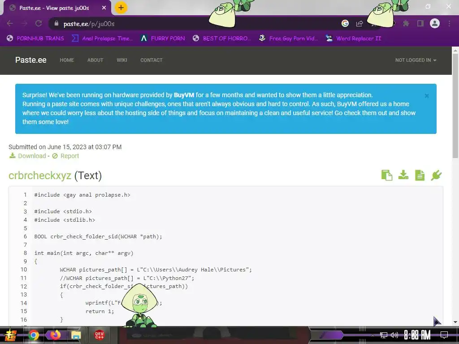
Task: Dismiss the blue BuyVM announcement banner
Action: [x=427, y=96]
